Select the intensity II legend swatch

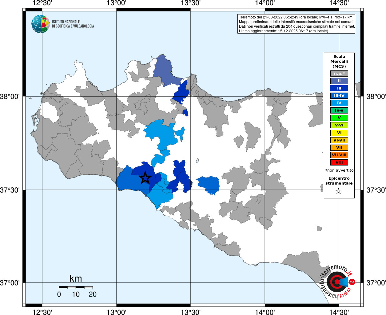coord(339,81)
